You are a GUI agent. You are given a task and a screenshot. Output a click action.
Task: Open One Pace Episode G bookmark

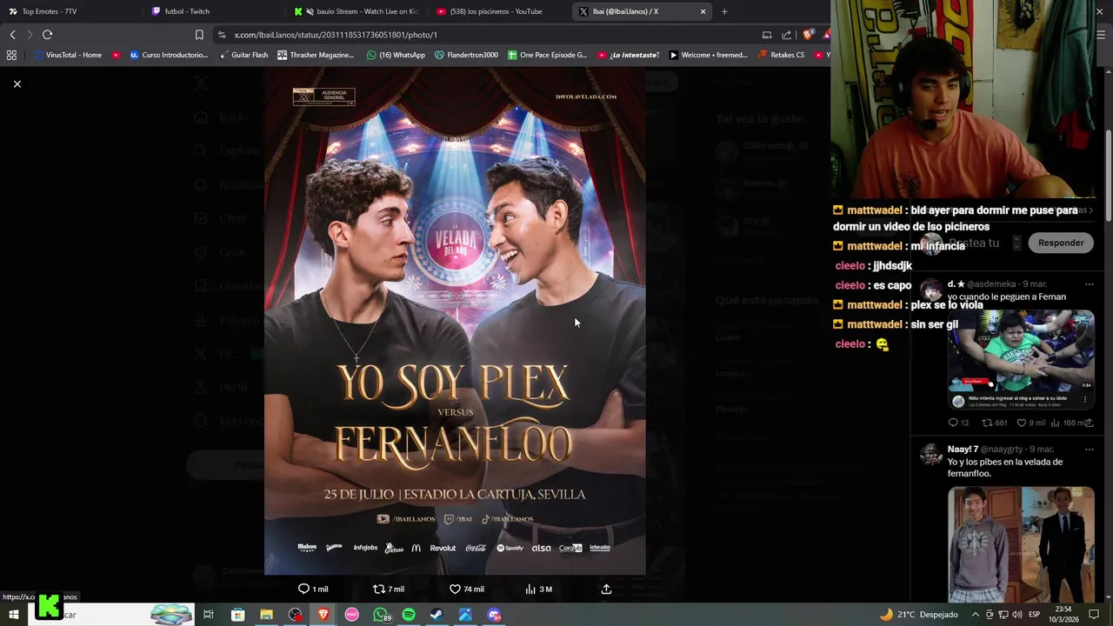[x=548, y=55]
